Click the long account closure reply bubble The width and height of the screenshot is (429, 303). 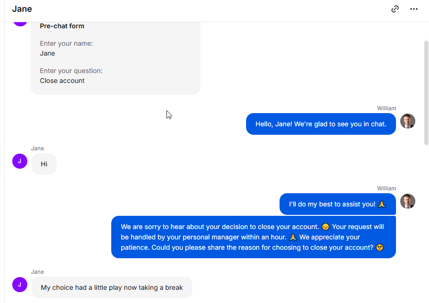coord(254,237)
